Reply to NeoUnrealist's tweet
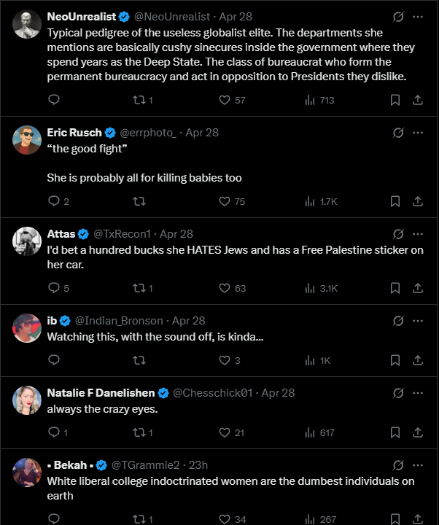Screen dimensions: 439x525 54,100
